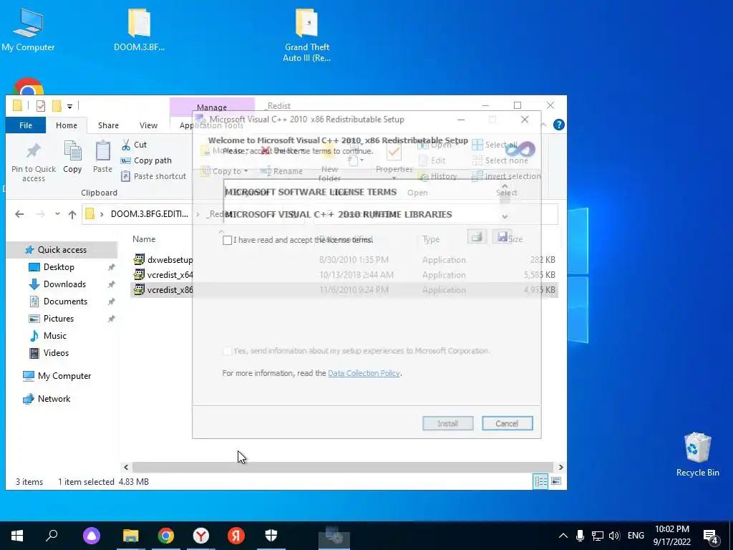This screenshot has width=733, height=550.
Task: Open the Recycle Bin on desktop
Action: click(697, 453)
